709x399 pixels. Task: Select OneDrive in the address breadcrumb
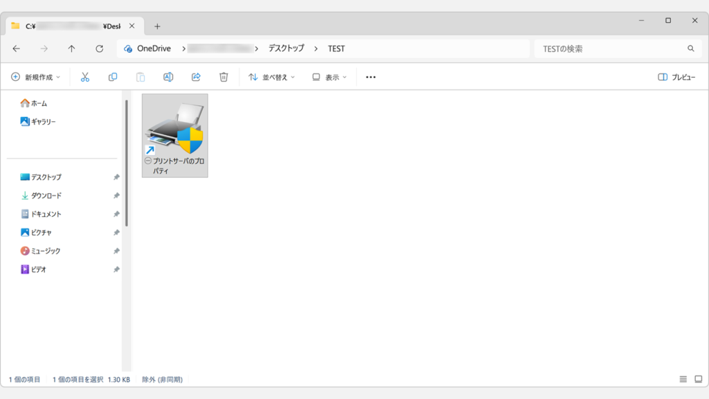[154, 48]
